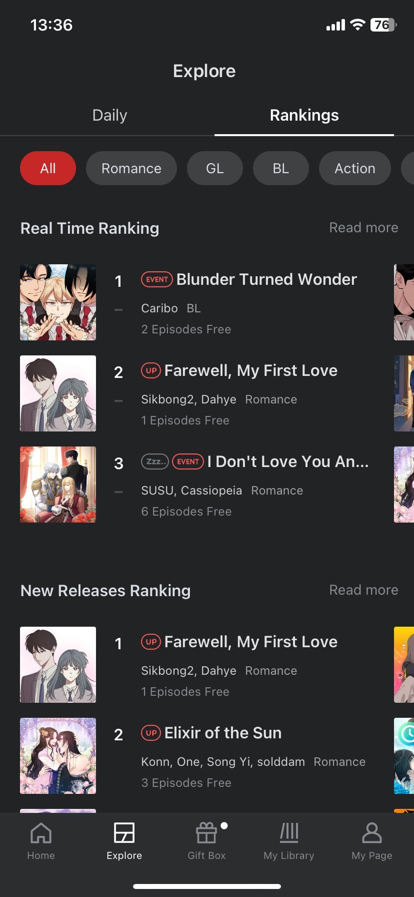Select the BL genre filter chip
Screen dimensions: 414x897
point(281,168)
